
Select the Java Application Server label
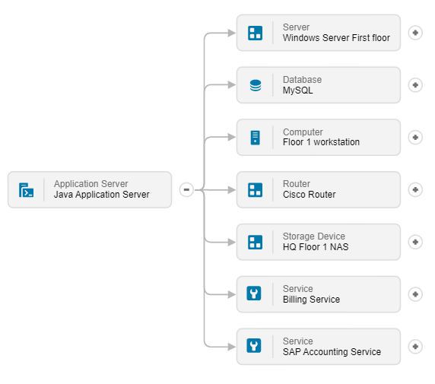(102, 195)
